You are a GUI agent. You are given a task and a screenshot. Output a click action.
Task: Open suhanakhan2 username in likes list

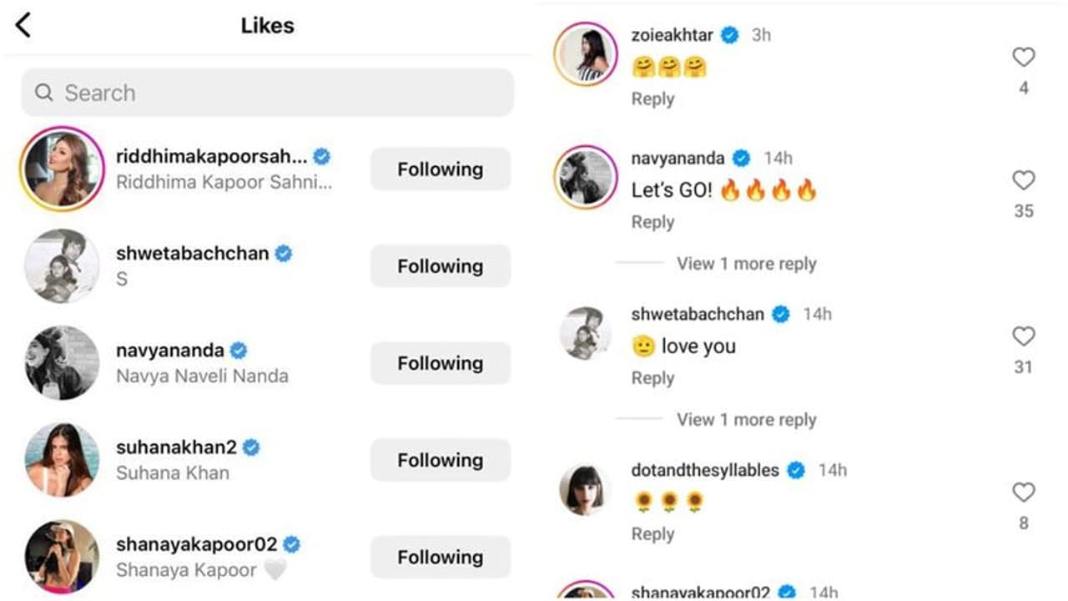coord(177,447)
